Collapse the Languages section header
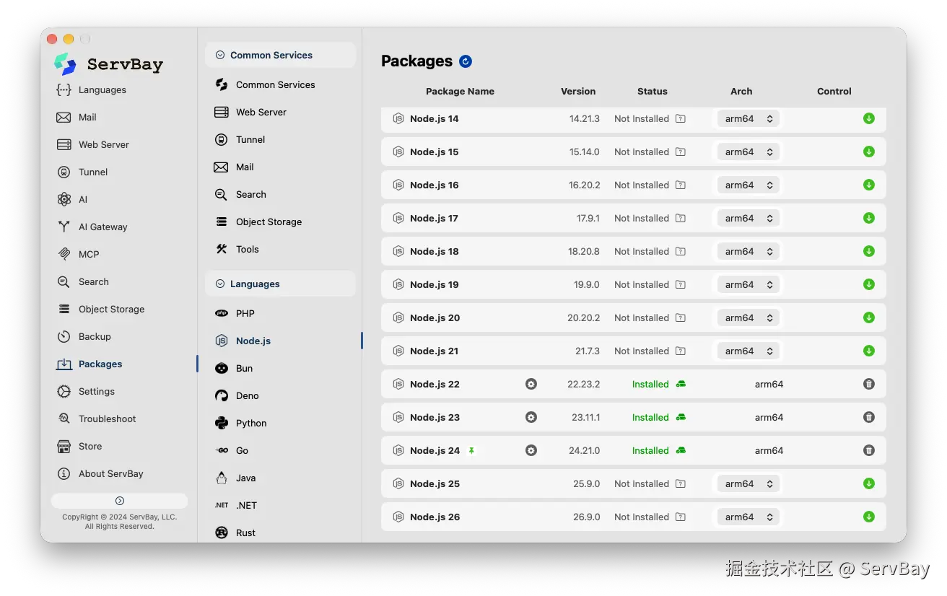The image size is (947, 596). 280,284
